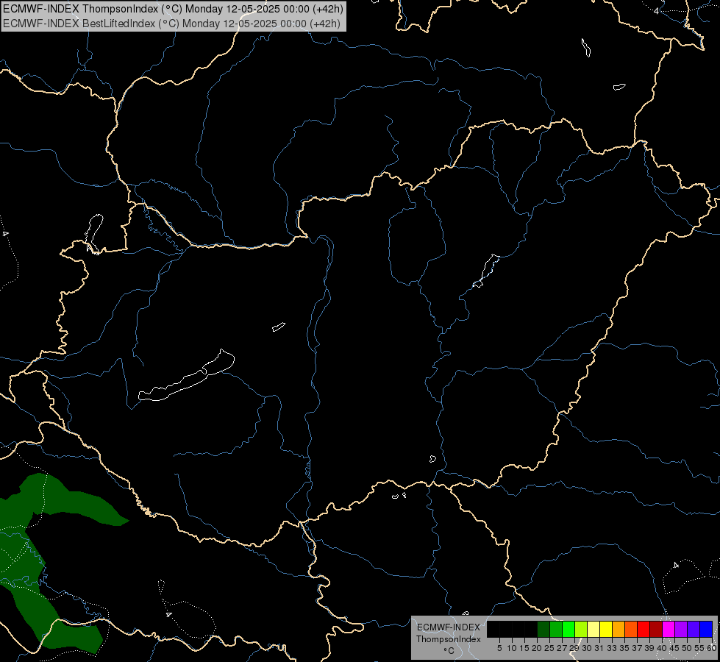The width and height of the screenshot is (720, 662).
Task: Click the medium green 25–27 legend swatch
Action: tap(556, 629)
